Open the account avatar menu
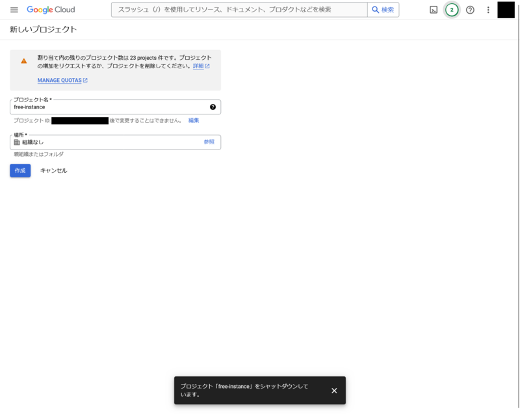This screenshot has width=520, height=414. (506, 10)
